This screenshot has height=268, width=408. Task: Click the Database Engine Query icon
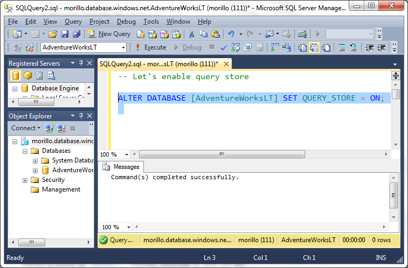(x=141, y=34)
